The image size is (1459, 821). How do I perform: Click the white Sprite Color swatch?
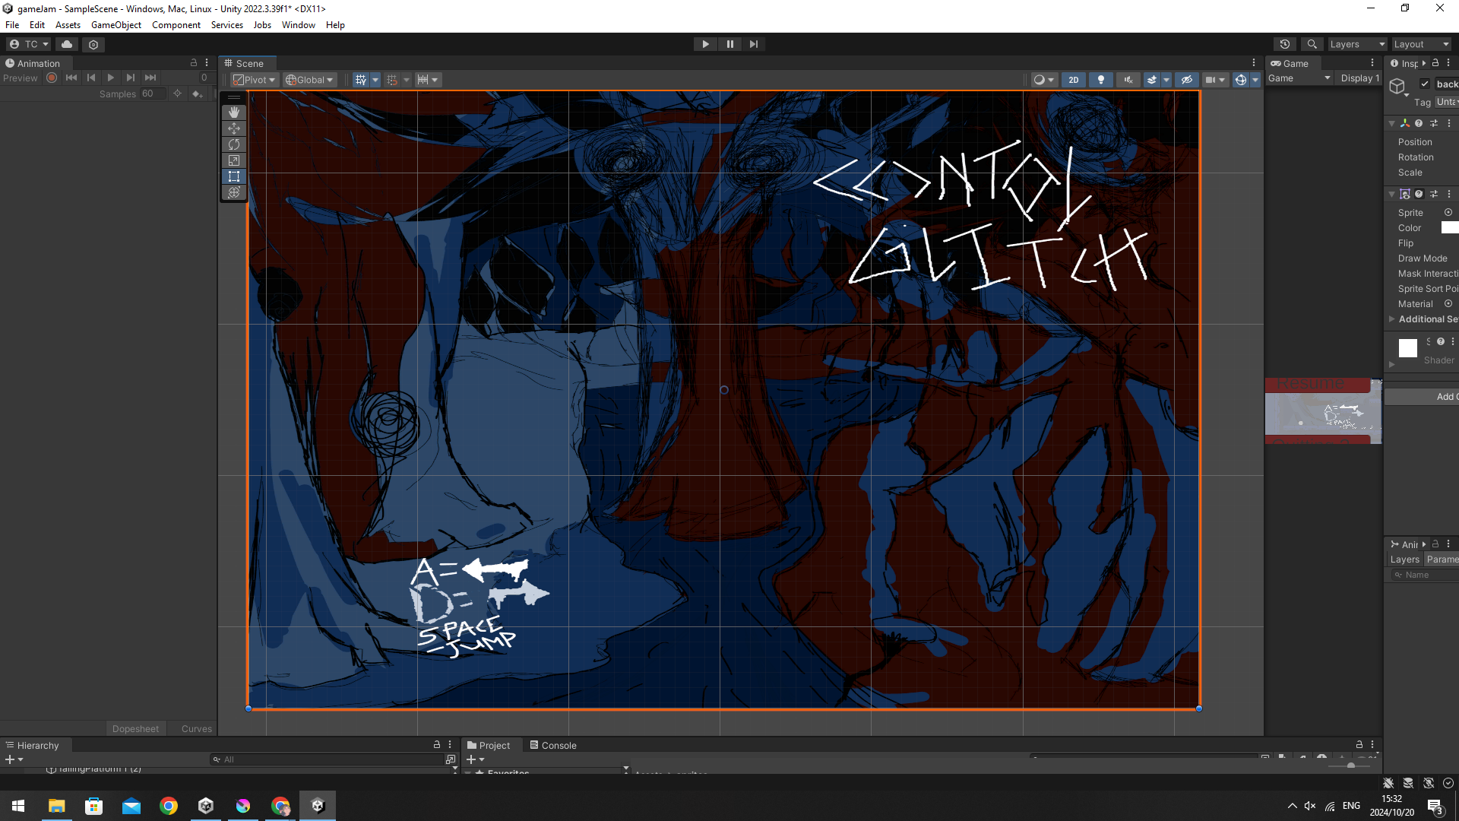point(1449,228)
